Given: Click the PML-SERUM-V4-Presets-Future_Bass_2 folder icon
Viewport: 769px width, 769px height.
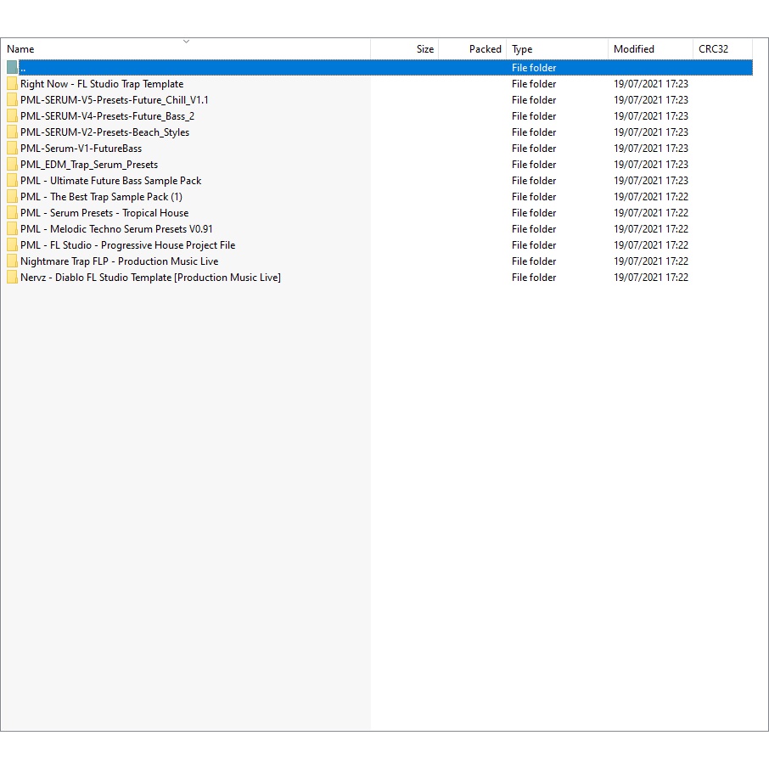Looking at the screenshot, I should click(12, 116).
